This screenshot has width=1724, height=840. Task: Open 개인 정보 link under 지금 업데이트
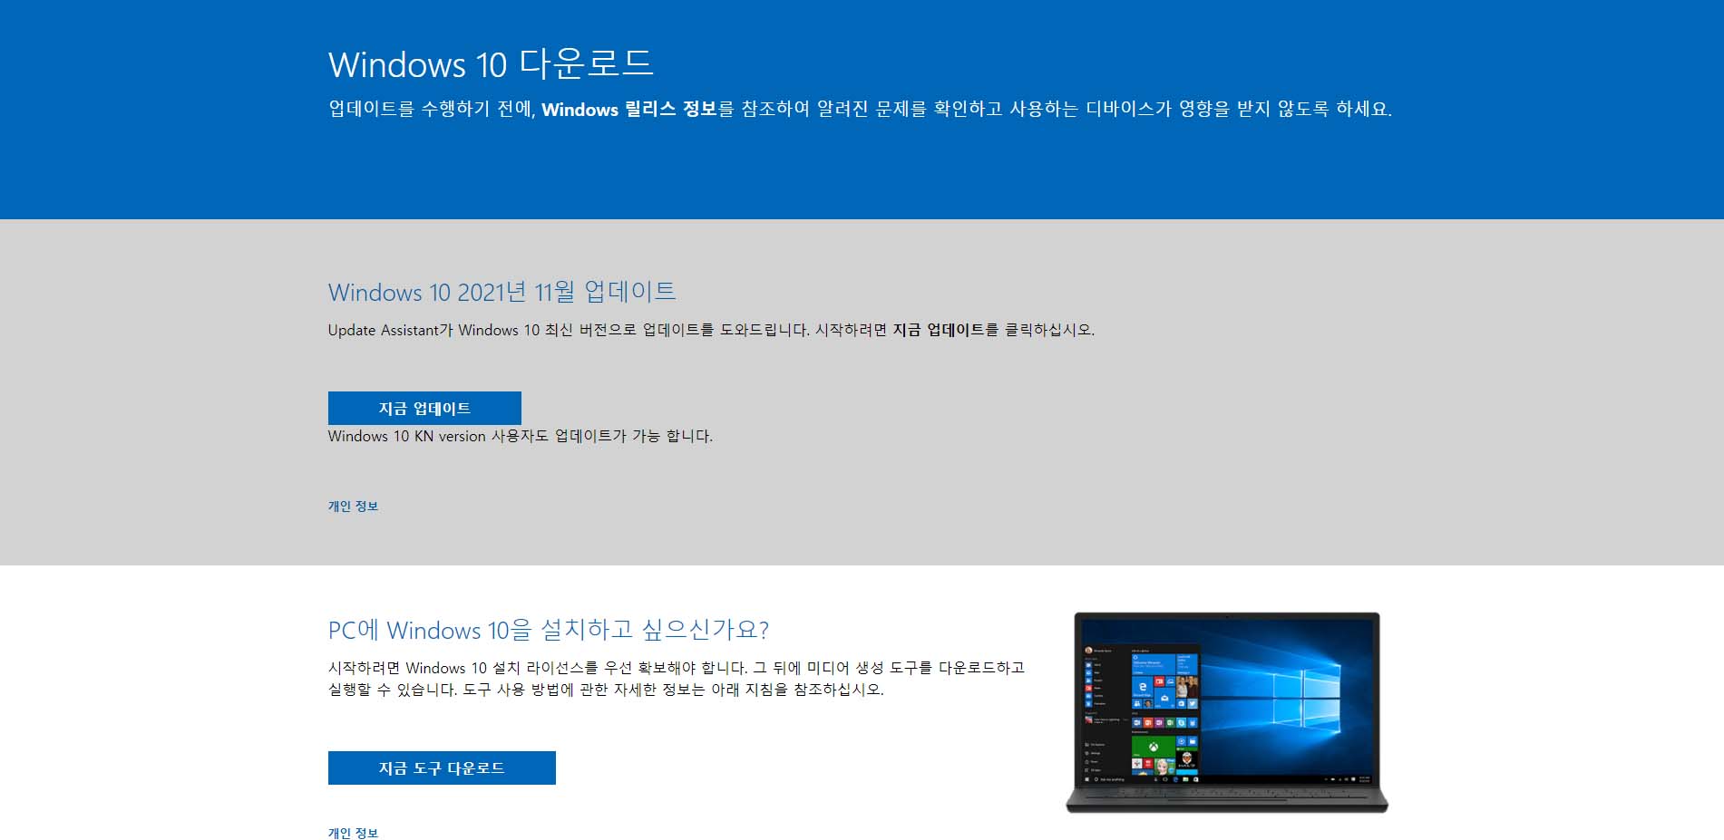click(353, 507)
